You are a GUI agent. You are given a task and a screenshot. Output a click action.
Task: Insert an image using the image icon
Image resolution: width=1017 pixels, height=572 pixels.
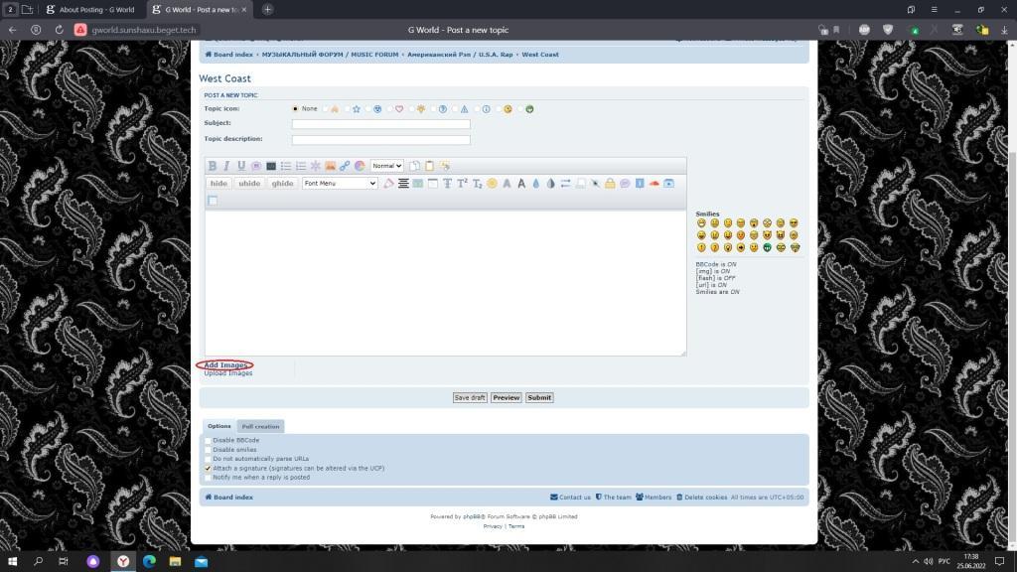[330, 166]
